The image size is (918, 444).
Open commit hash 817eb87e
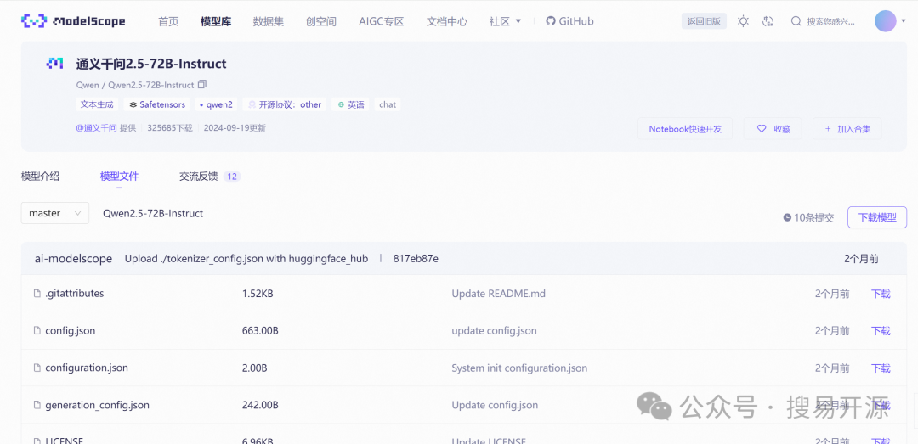[416, 259]
